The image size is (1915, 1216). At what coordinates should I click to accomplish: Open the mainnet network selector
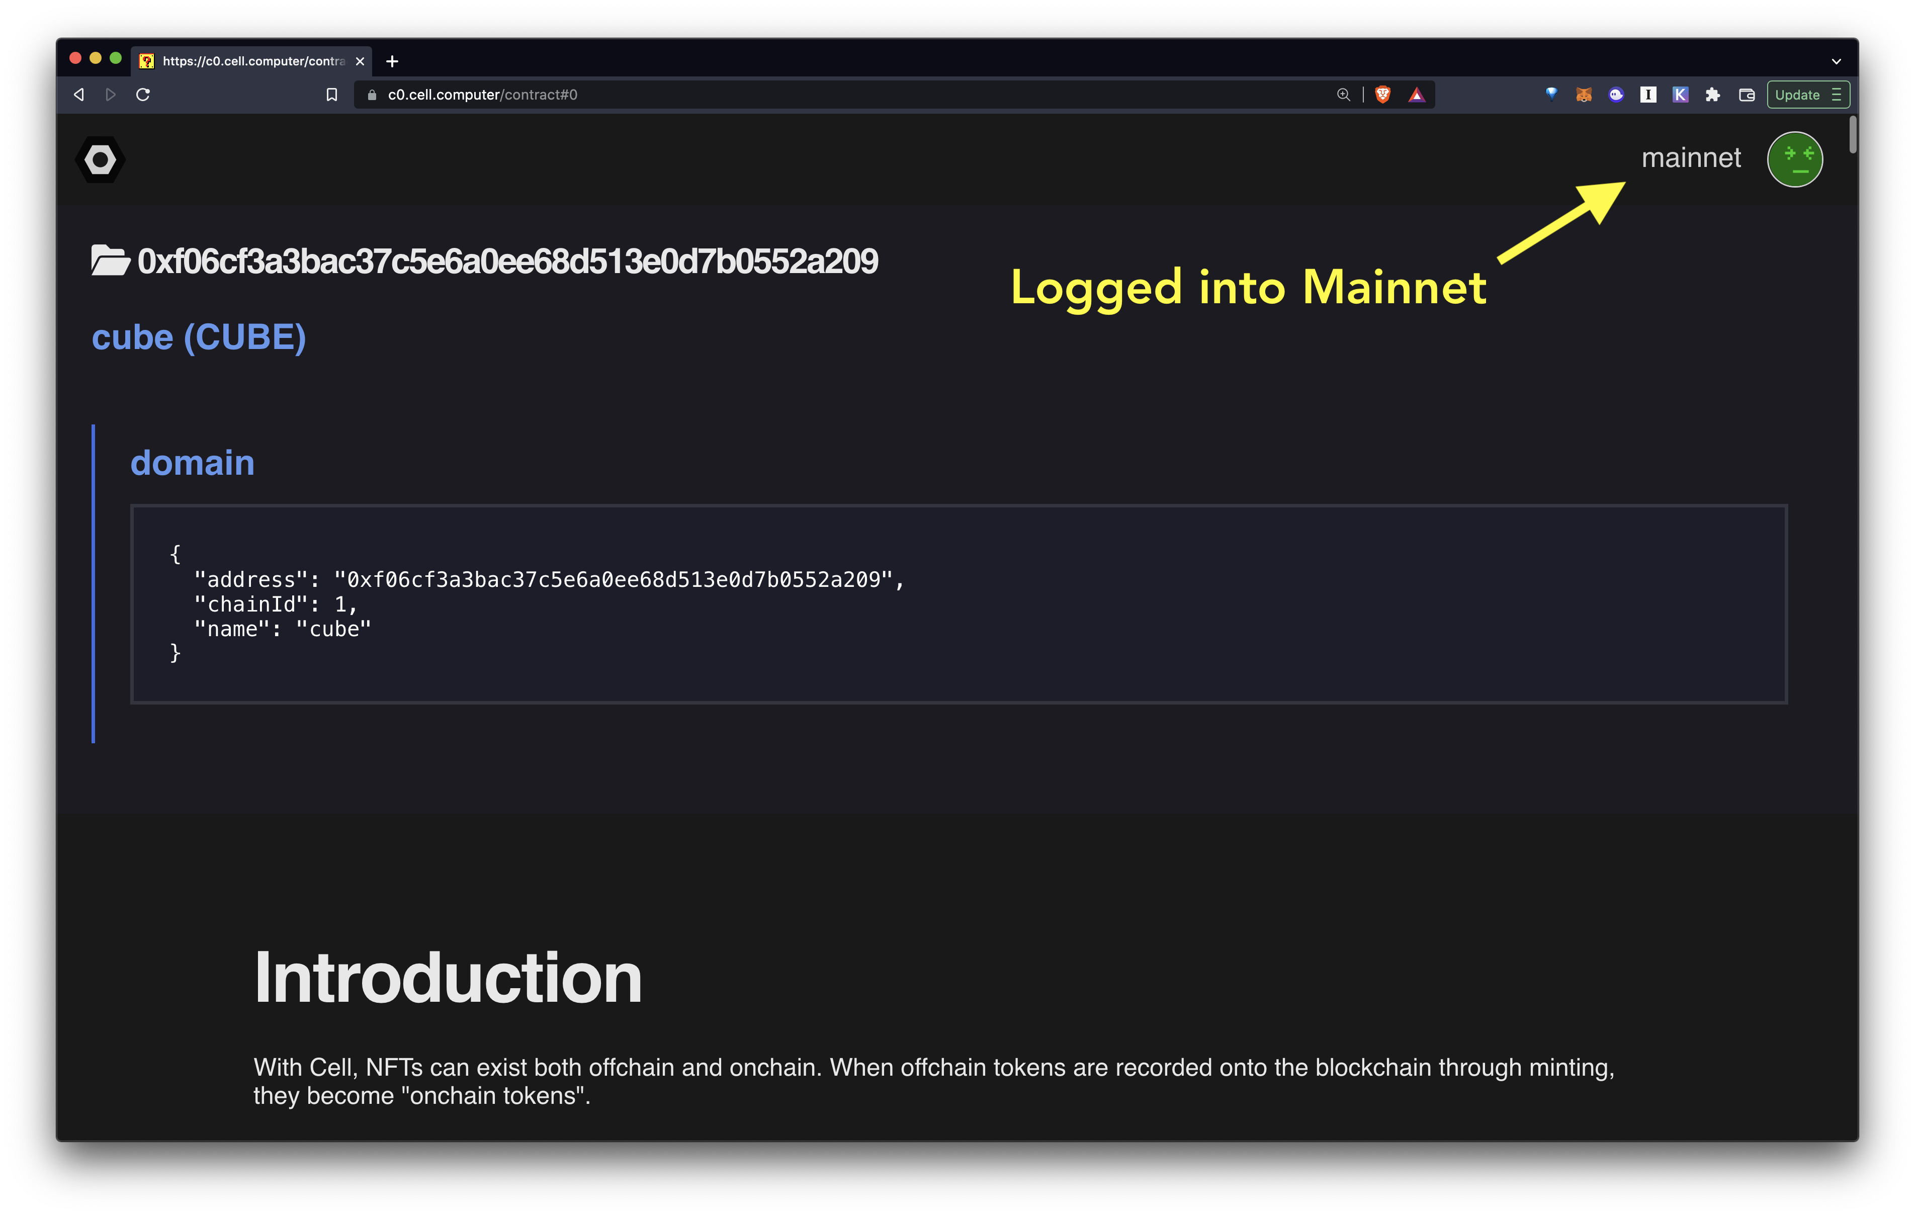coord(1691,157)
